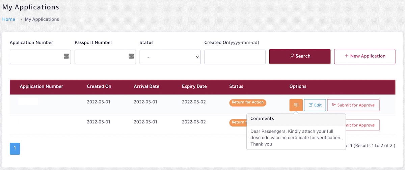Click the magnifier icon on Search button
The image size is (405, 170).
click(292, 56)
